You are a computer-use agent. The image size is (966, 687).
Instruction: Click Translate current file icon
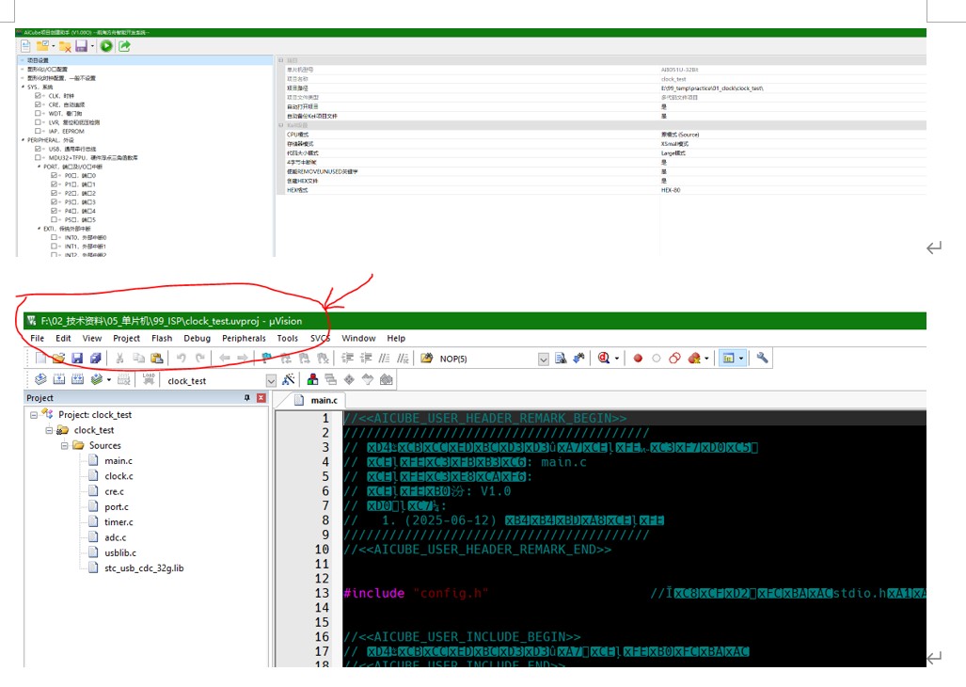[40, 380]
